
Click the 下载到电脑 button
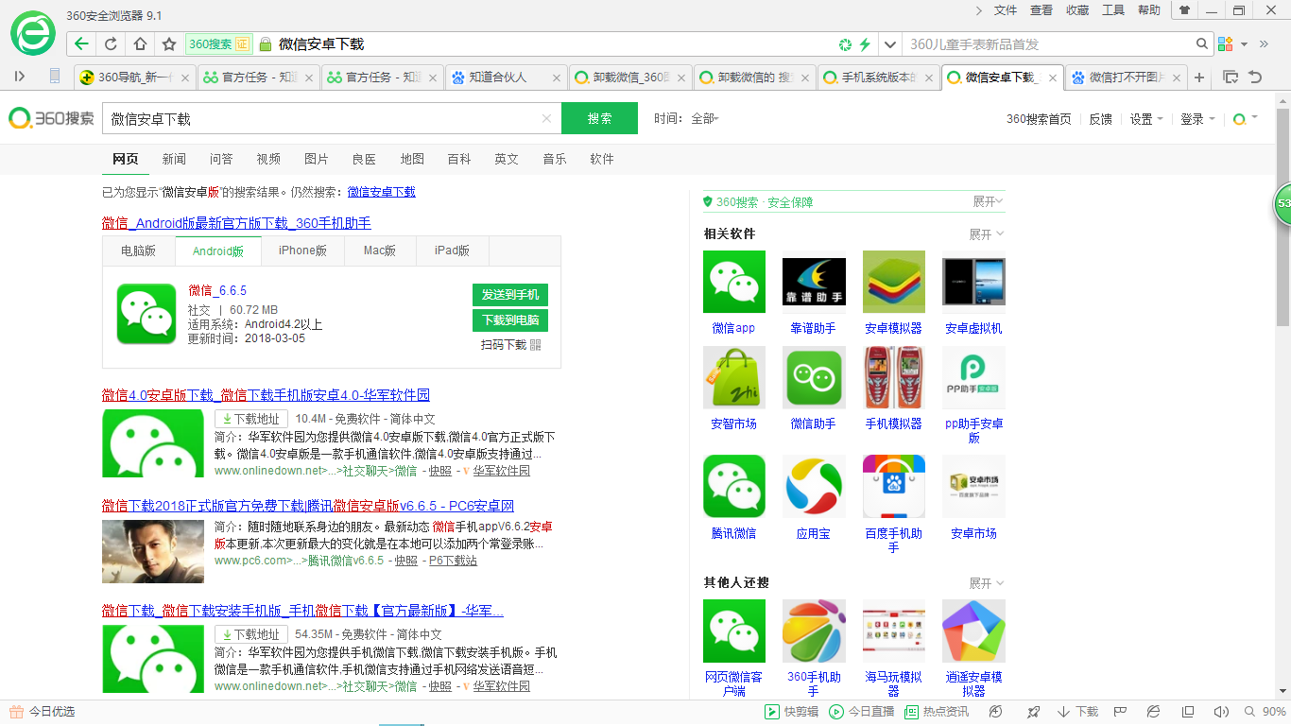point(510,320)
